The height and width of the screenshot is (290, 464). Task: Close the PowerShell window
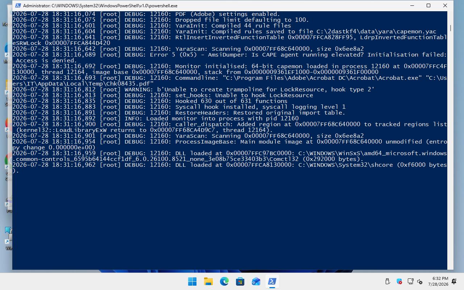445,5
